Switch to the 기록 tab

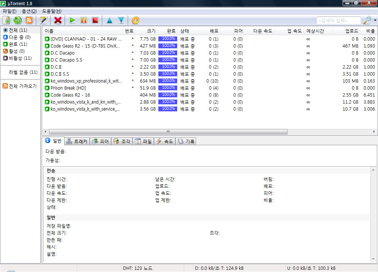[x=186, y=141]
